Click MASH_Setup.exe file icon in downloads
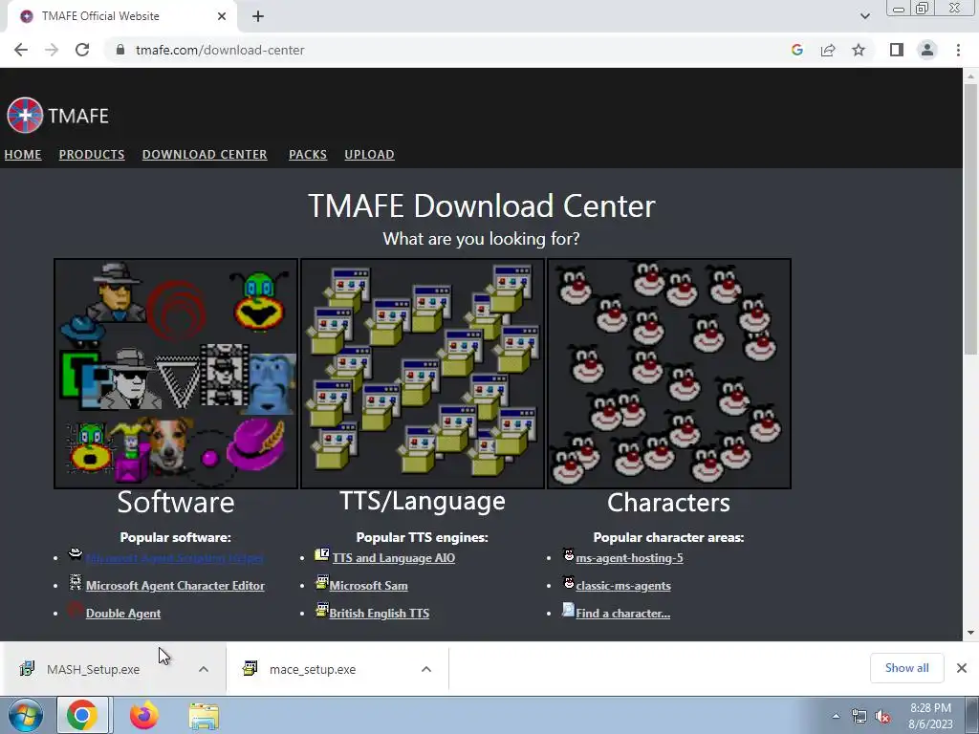 pyautogui.click(x=27, y=668)
